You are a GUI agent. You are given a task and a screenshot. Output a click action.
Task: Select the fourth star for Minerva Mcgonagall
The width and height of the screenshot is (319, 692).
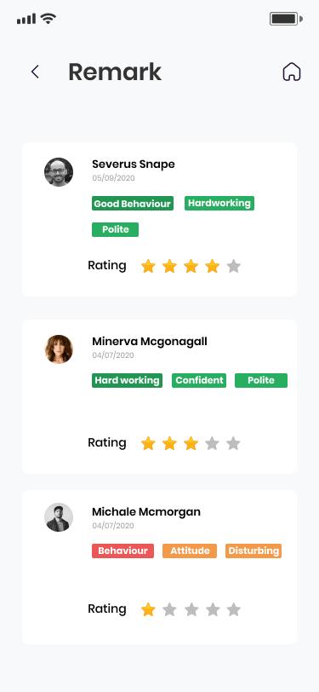[213, 443]
